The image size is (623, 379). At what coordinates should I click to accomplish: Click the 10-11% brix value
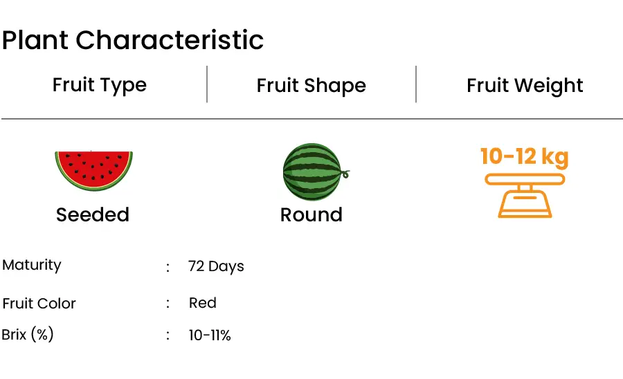[x=210, y=335]
